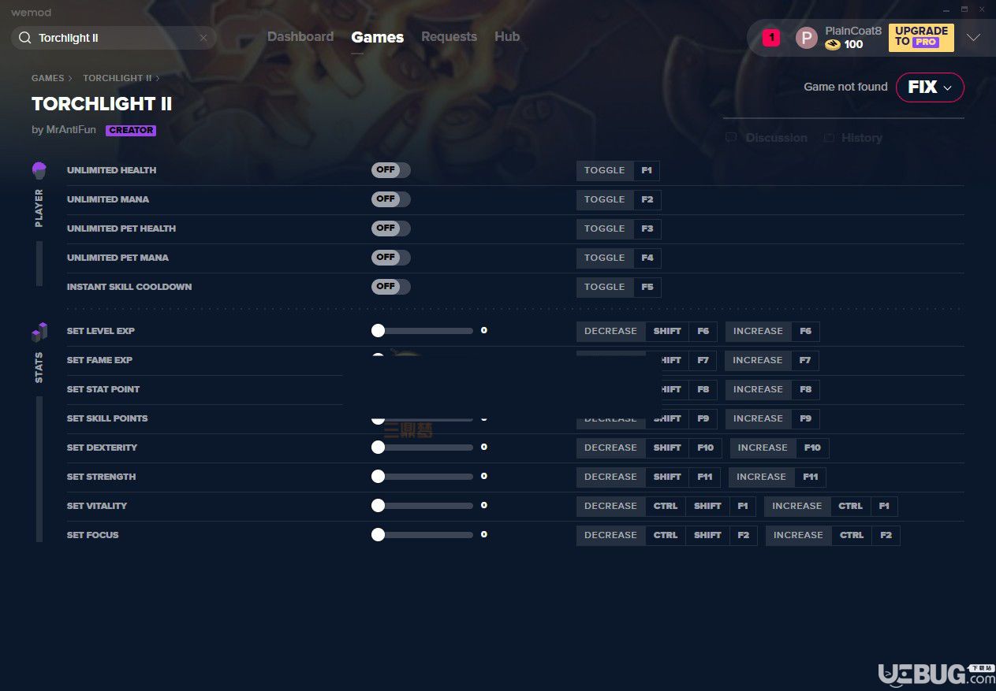The width and height of the screenshot is (996, 691).
Task: Click the Set Dexterity slider handle
Action: [x=379, y=448]
